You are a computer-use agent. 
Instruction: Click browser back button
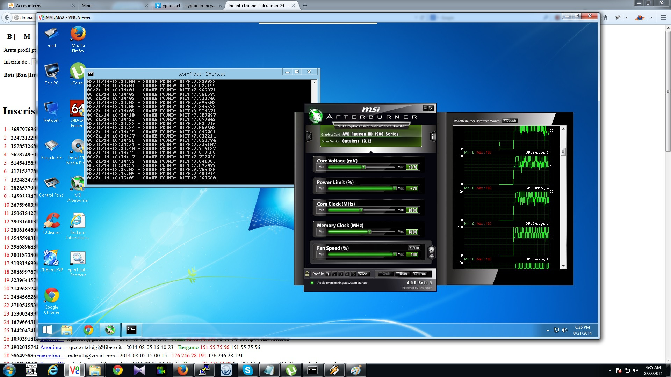tap(7, 17)
